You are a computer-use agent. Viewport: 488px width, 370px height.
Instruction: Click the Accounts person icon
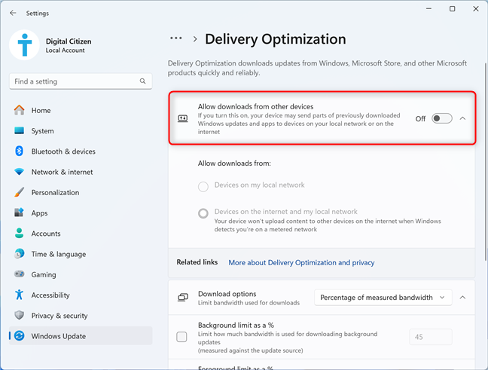click(x=19, y=234)
